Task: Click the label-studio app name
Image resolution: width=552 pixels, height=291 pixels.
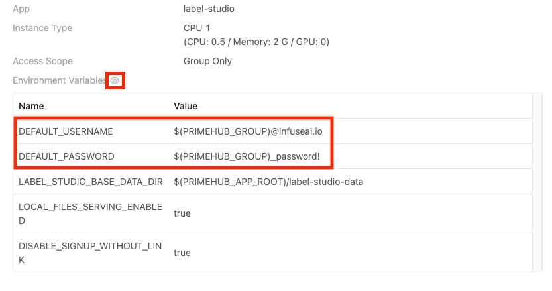Action: point(209,9)
